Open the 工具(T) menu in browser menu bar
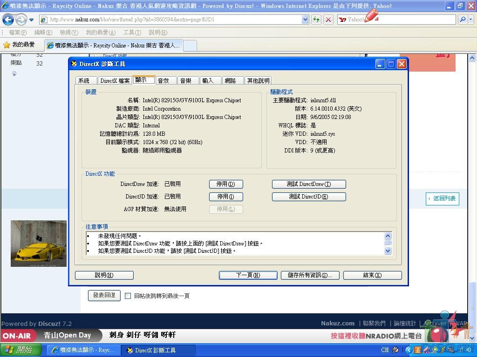Image resolution: width=477 pixels, height=357 pixels. point(132,33)
